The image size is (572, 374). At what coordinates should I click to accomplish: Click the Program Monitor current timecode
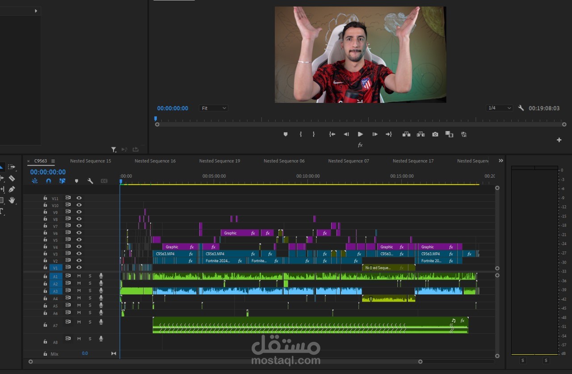click(172, 108)
